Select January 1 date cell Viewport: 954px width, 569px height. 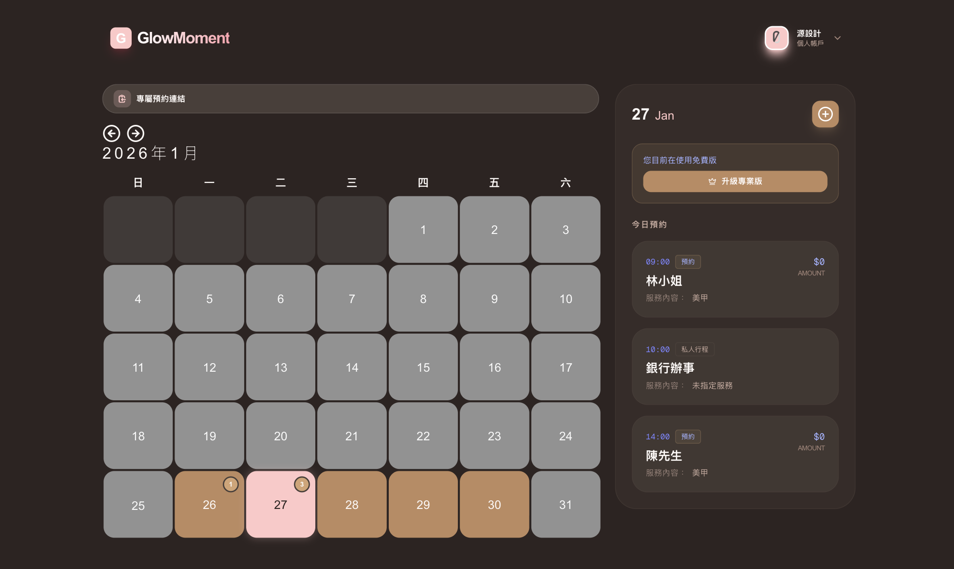(x=423, y=230)
